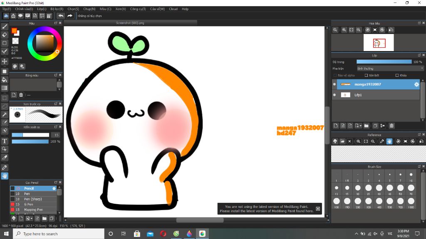Switch to the Screenshot (683).png tab
The height and width of the screenshot is (239, 426).
pyautogui.click(x=130, y=23)
